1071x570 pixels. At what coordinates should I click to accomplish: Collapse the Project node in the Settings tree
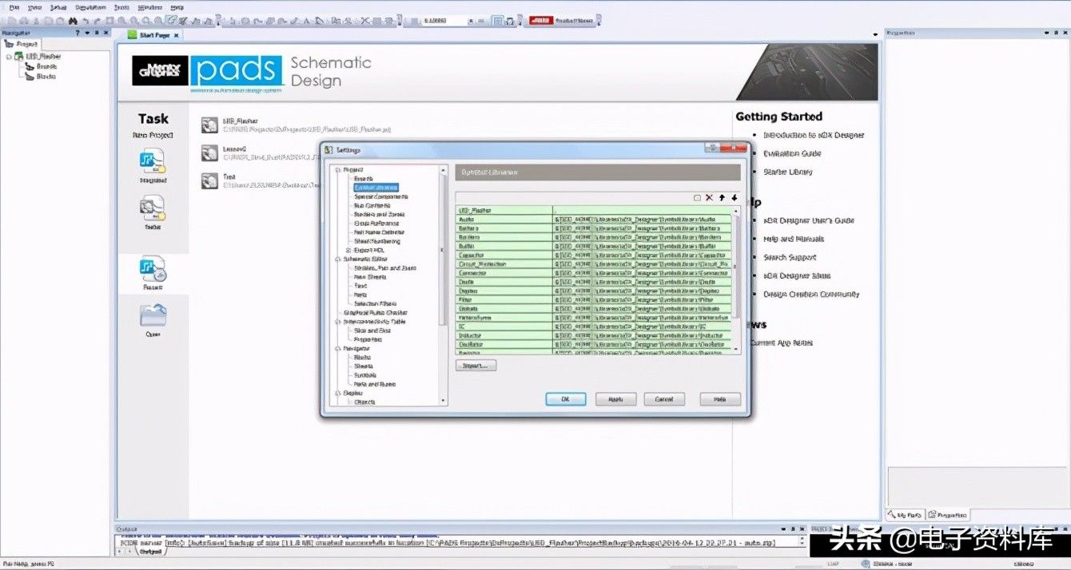[x=338, y=170]
